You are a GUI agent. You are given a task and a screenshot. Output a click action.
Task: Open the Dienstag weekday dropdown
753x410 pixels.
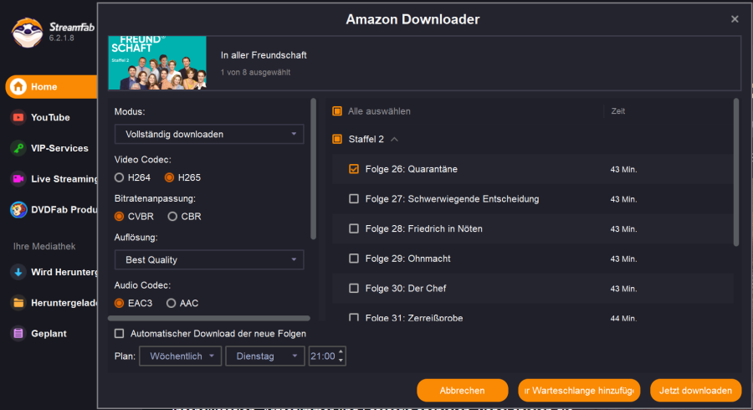pos(265,356)
